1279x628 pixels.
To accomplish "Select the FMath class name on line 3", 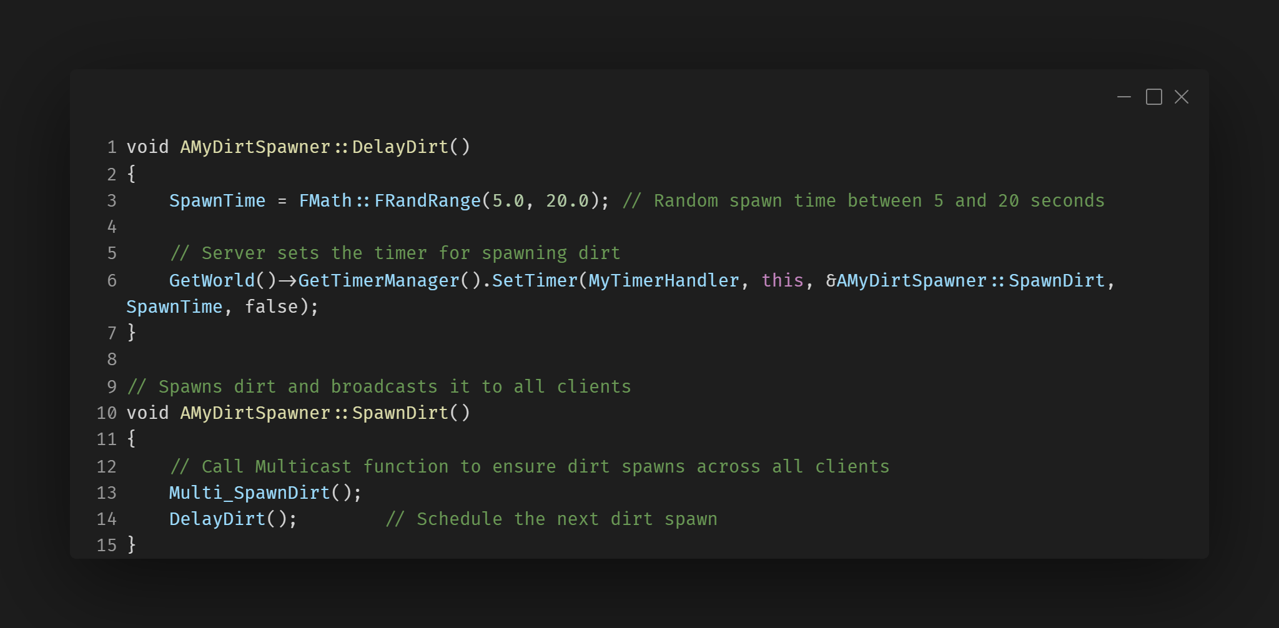I will (325, 201).
